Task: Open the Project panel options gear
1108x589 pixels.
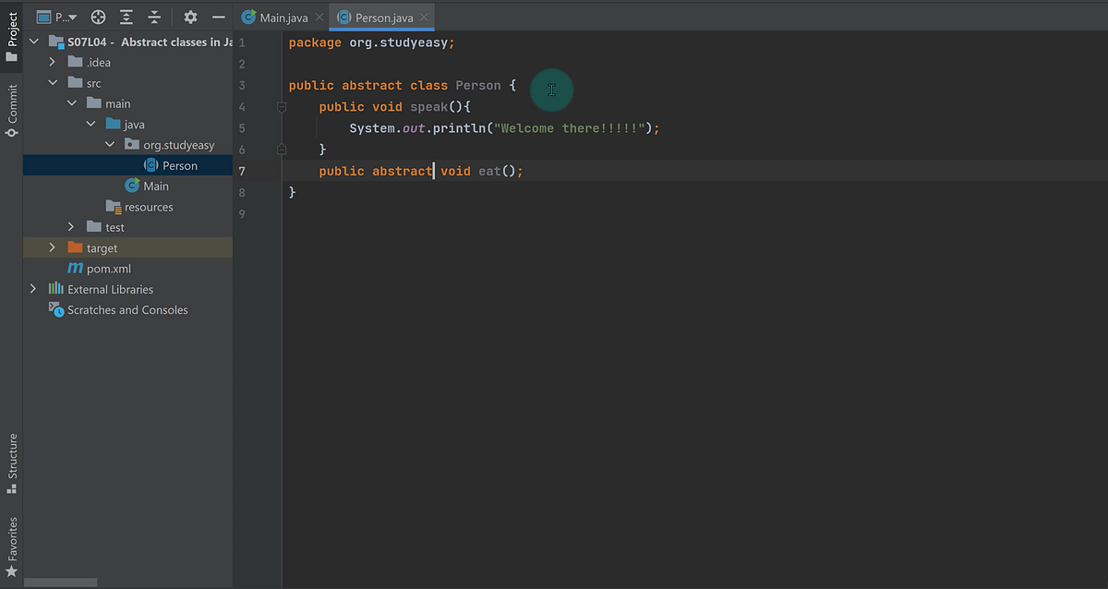Action: coord(190,16)
